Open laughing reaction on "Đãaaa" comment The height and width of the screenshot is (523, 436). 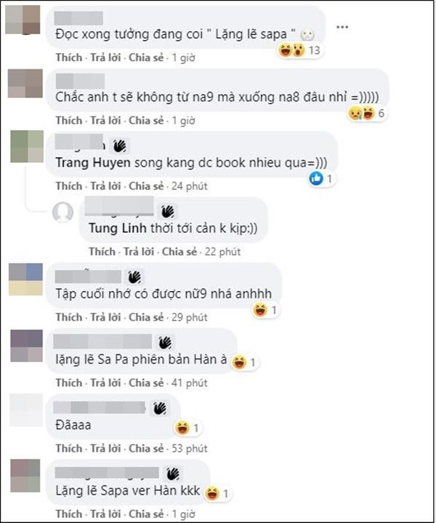pos(182,428)
